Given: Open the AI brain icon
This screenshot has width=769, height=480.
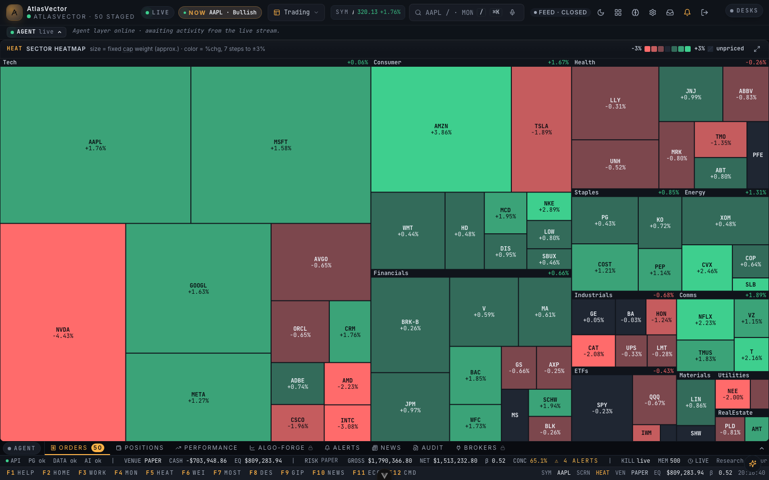Looking at the screenshot, I should [x=635, y=12].
